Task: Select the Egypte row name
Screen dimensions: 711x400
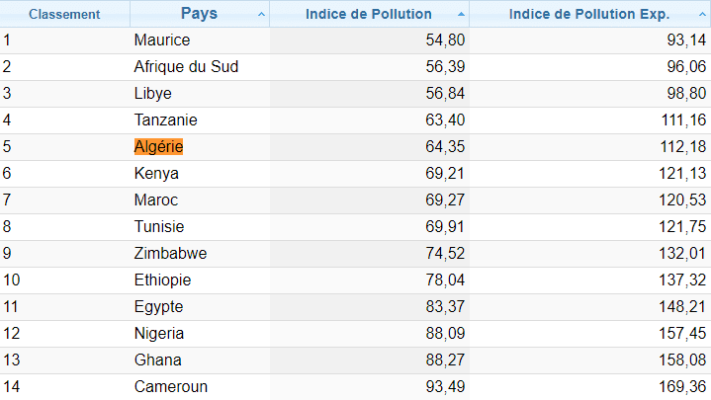Action: 159,306
